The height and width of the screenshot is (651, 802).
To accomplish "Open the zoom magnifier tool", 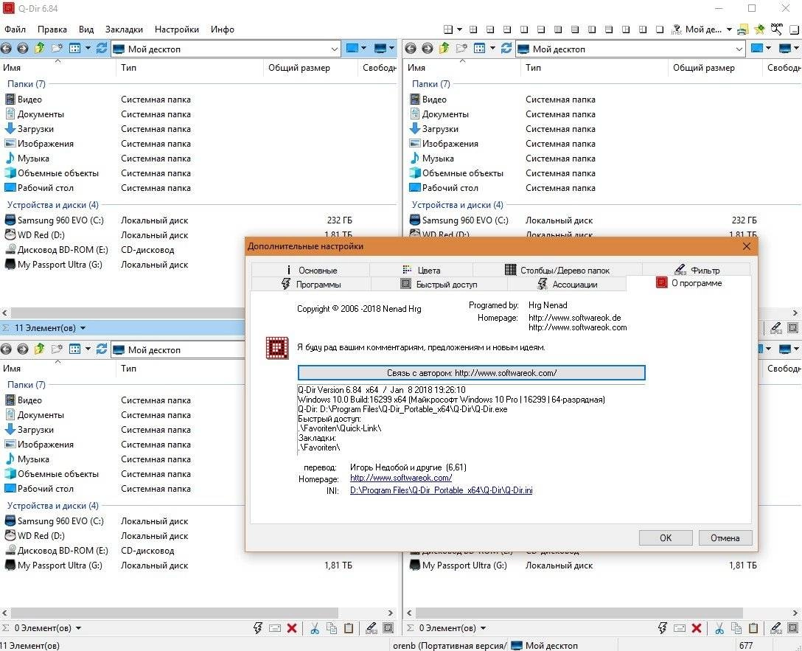I will [x=777, y=29].
